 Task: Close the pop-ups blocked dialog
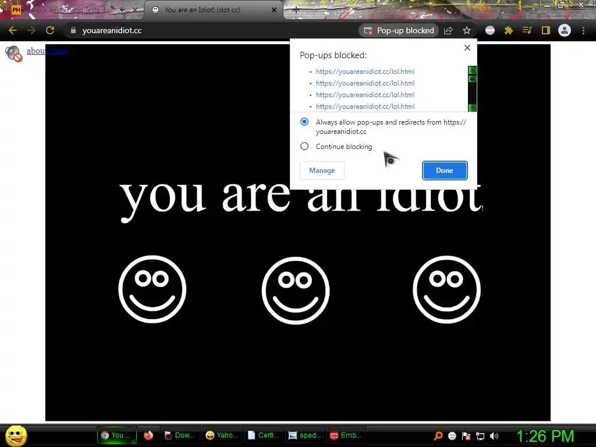tap(467, 48)
